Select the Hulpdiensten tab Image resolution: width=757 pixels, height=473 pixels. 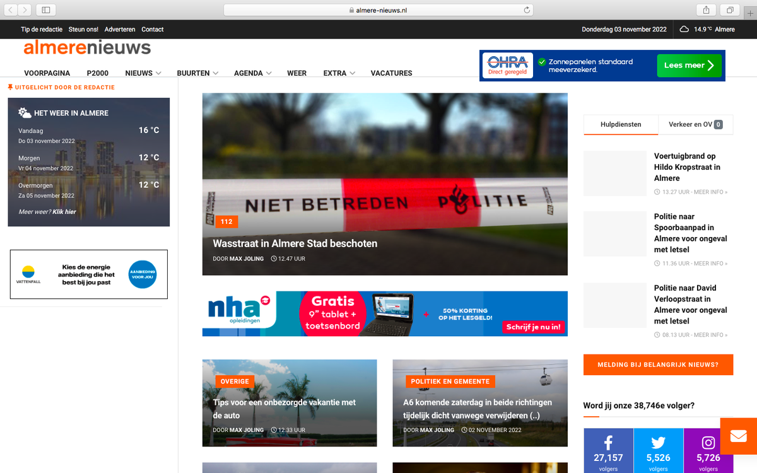621,124
